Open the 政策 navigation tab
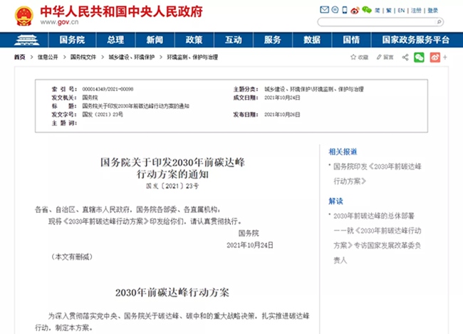The width and height of the screenshot is (463, 334). tap(194, 39)
